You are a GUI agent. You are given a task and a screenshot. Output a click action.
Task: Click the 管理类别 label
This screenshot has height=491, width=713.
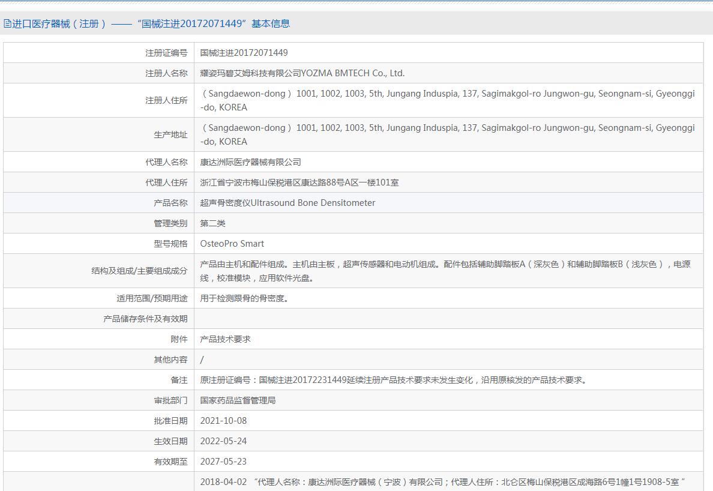pyautogui.click(x=170, y=223)
